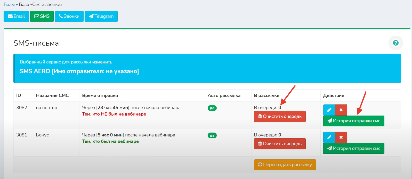This screenshot has height=179, width=412.
Task: Open sending history for Бонус SMS
Action: (x=353, y=148)
